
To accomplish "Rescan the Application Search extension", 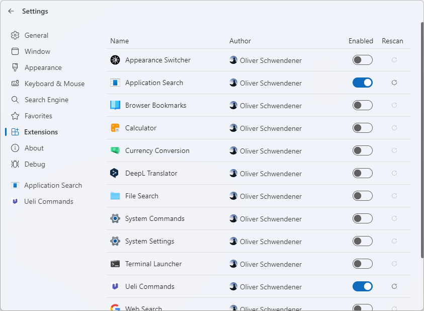I will tap(394, 83).
